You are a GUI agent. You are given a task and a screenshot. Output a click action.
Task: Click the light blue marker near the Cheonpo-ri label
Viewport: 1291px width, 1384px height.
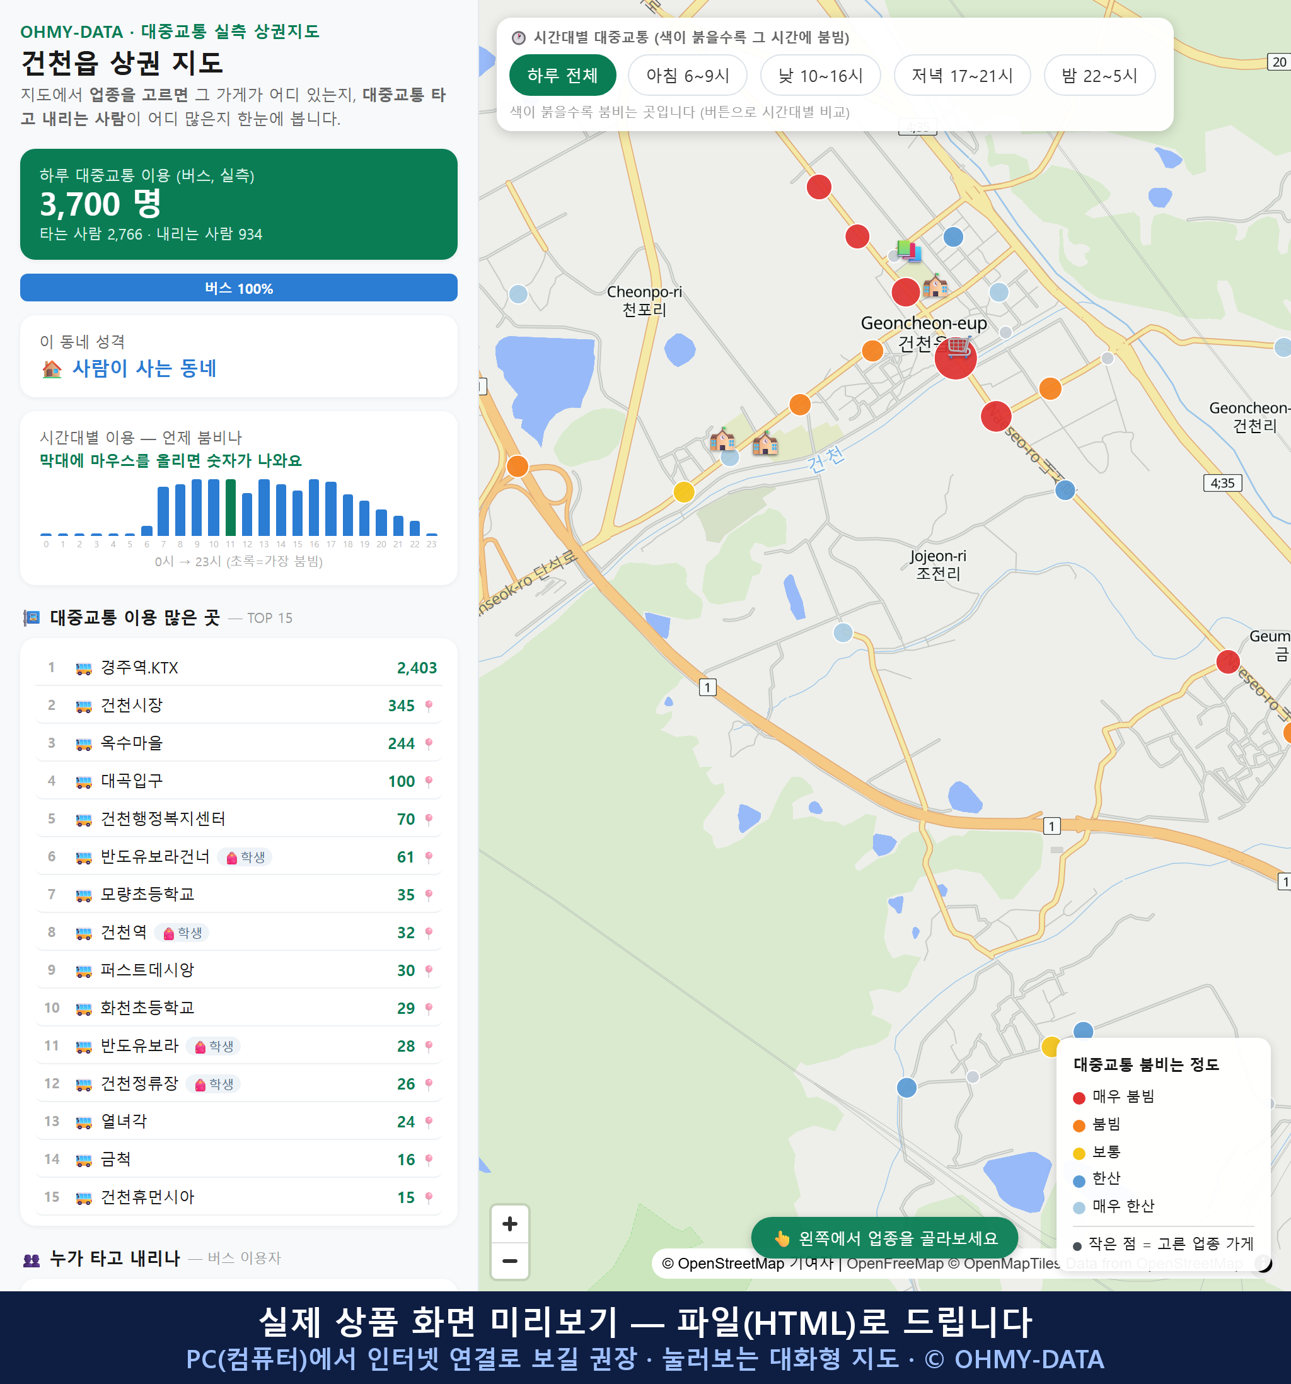pyautogui.click(x=518, y=294)
